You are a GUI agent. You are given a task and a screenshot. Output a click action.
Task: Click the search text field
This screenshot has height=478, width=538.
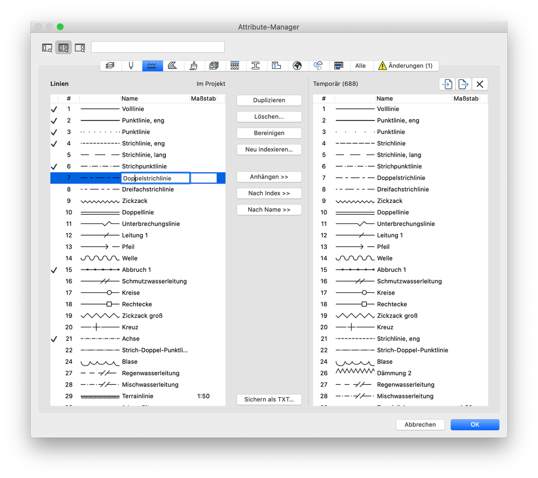click(158, 47)
